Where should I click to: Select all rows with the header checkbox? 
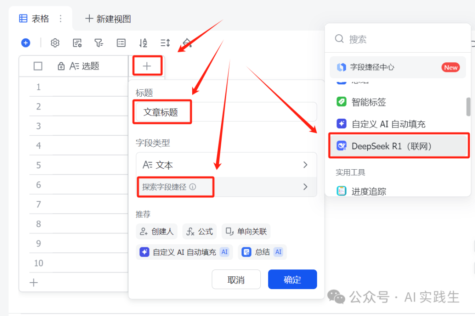[38, 66]
